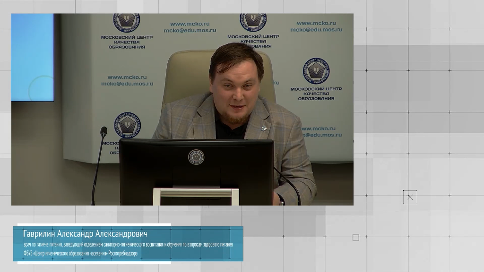This screenshot has width=484, height=272.
Task: Open the www.mcko.ru link left of top-center logo
Action: [x=190, y=24]
